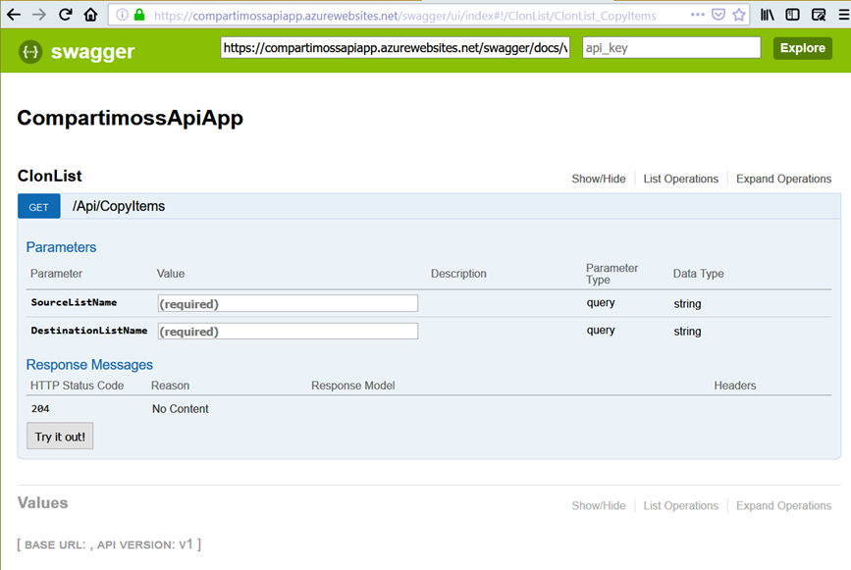Bookmark this page with star icon
This screenshot has width=851, height=570.
(739, 15)
